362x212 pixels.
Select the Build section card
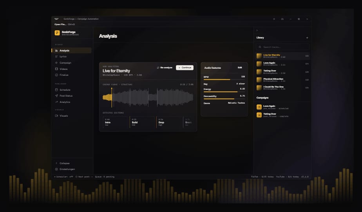point(143,122)
